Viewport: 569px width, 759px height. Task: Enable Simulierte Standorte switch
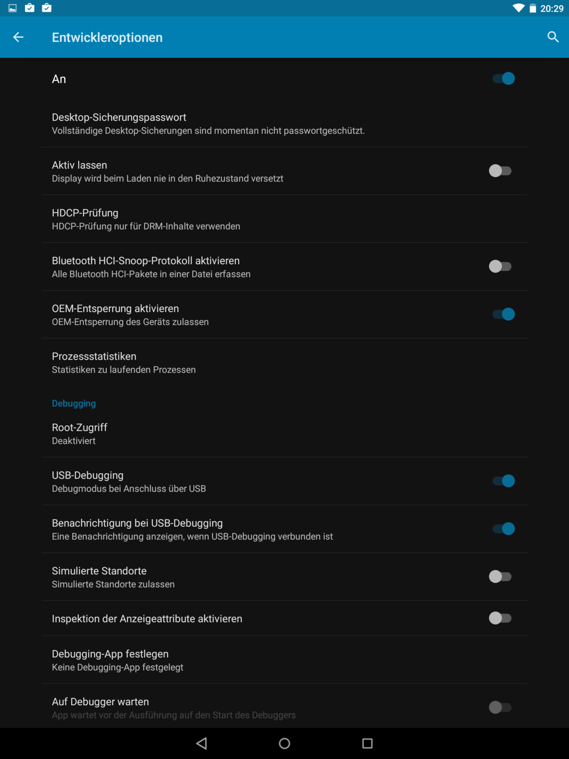point(500,577)
